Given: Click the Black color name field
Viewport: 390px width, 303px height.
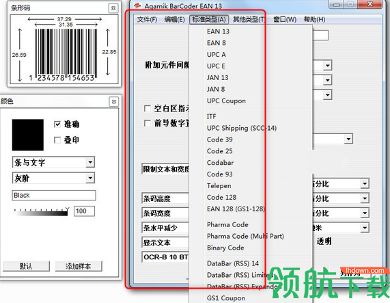Looking at the screenshot, I should click(x=54, y=196).
